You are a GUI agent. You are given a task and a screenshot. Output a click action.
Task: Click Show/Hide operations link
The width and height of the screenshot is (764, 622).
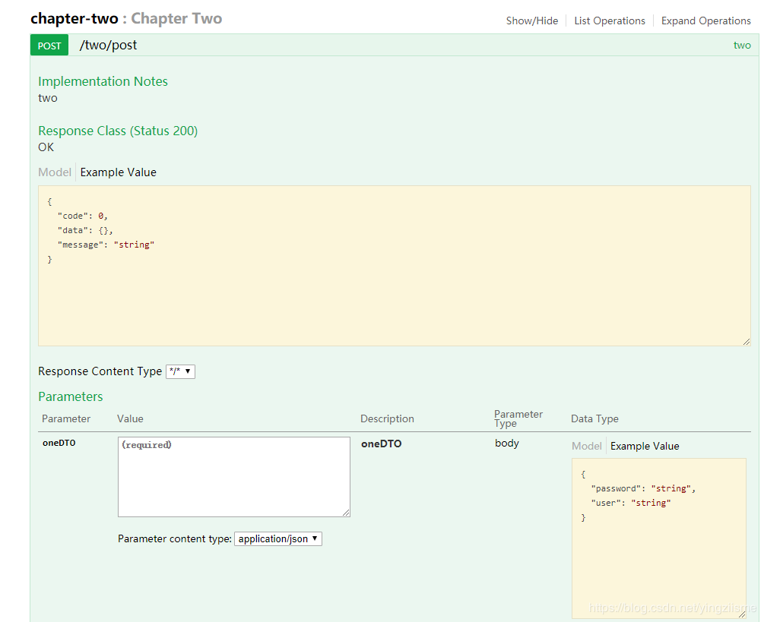(531, 21)
